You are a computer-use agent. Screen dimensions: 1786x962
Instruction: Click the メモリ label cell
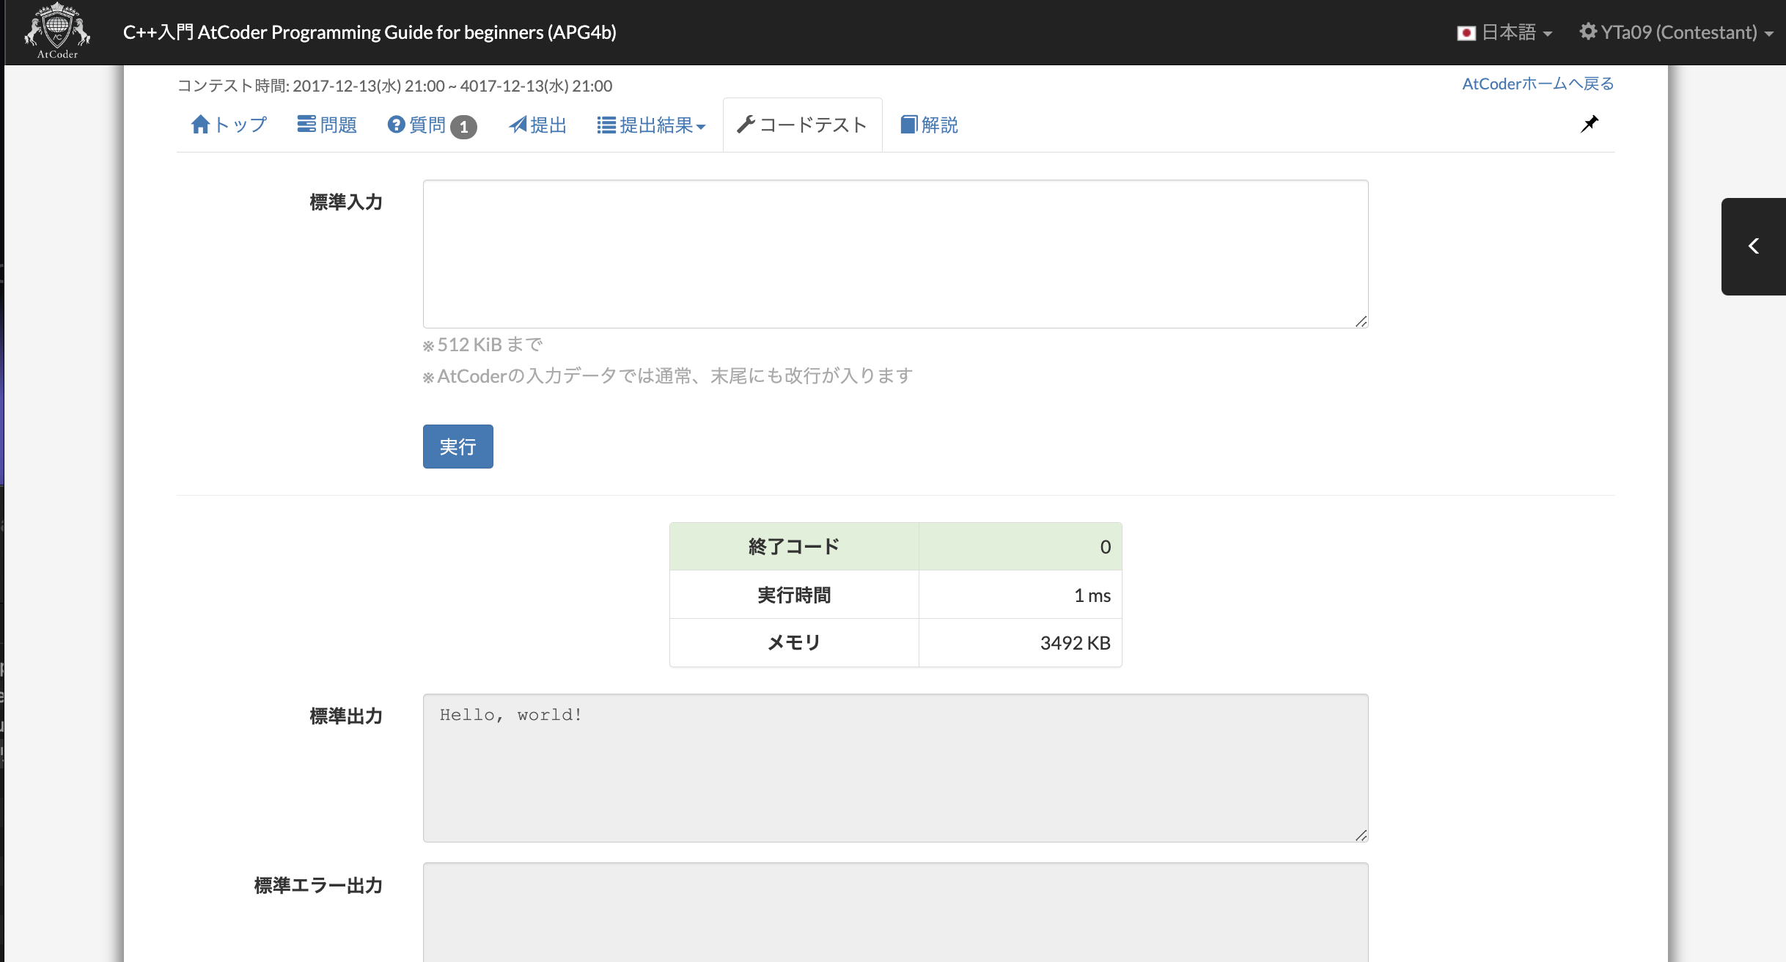click(x=794, y=642)
